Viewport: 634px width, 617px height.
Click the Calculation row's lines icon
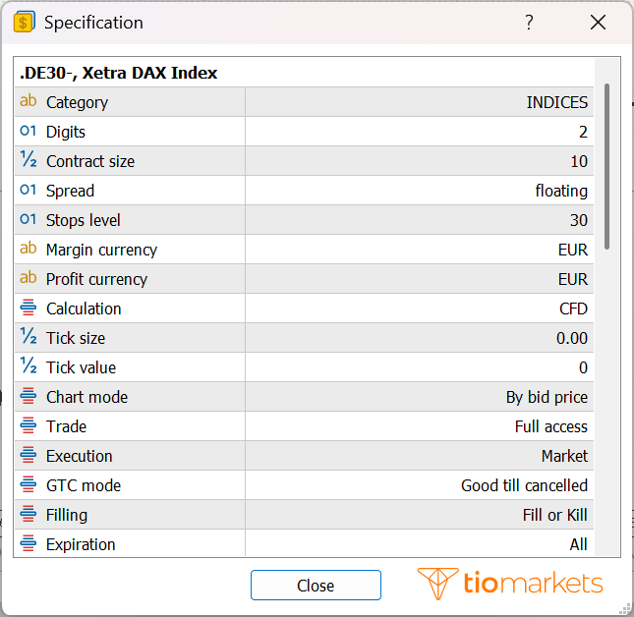point(29,308)
